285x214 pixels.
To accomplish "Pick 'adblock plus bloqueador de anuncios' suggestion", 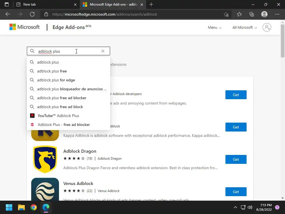I will pyautogui.click(x=68, y=89).
